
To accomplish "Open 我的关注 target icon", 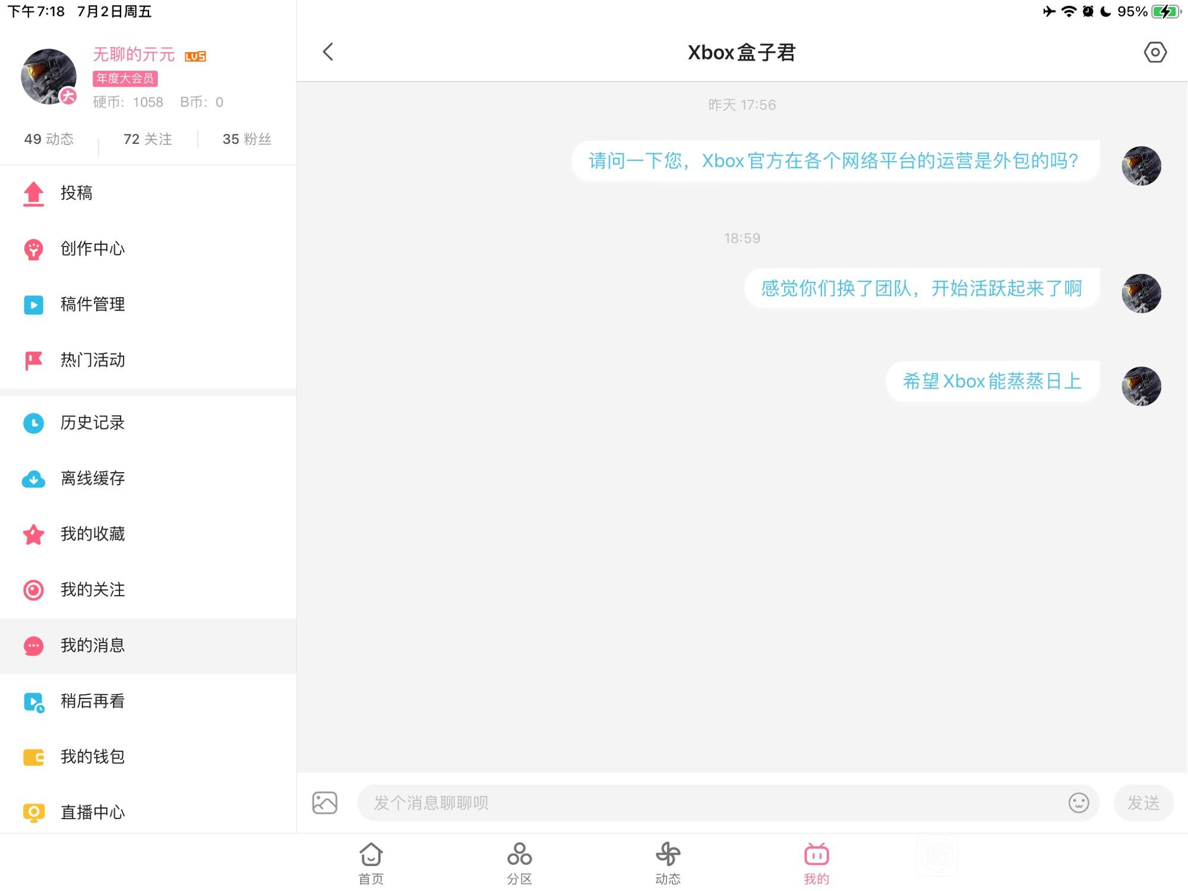I will point(33,590).
